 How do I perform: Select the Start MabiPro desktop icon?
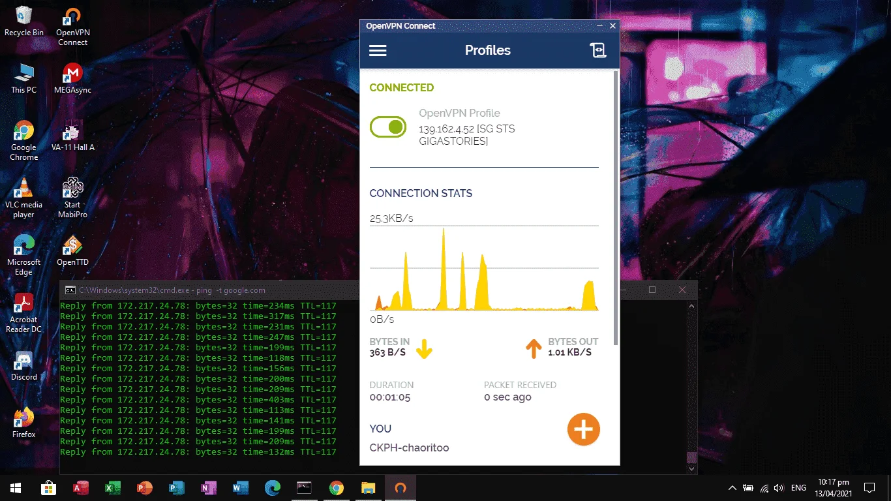point(72,198)
